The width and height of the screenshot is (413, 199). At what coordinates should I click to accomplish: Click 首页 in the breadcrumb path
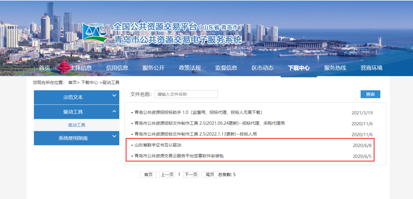[72, 83]
